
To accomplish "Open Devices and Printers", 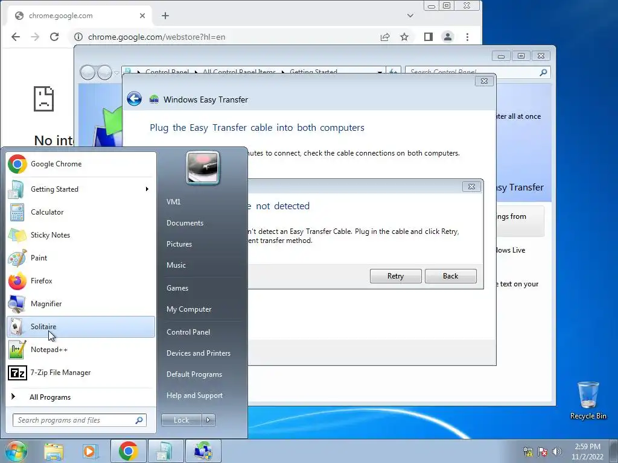I will (198, 353).
